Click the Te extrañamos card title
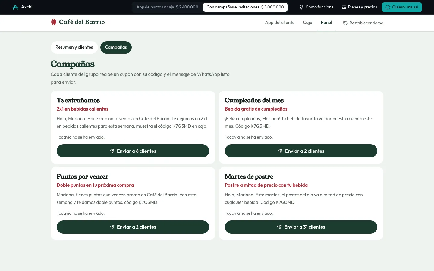This screenshot has width=434, height=271. 78,100
